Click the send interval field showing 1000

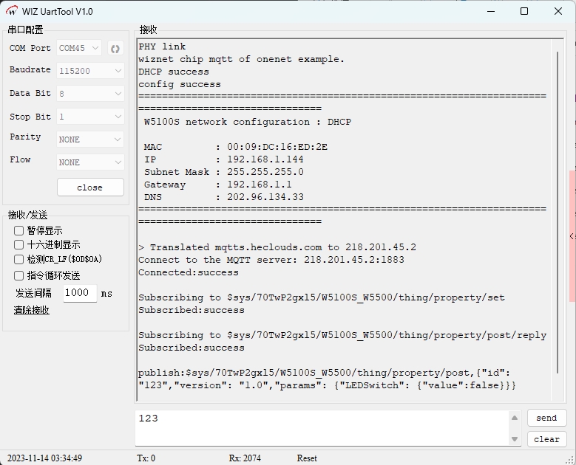point(78,293)
